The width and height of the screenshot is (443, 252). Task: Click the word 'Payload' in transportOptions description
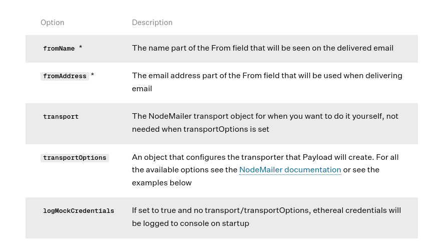pos(317,157)
